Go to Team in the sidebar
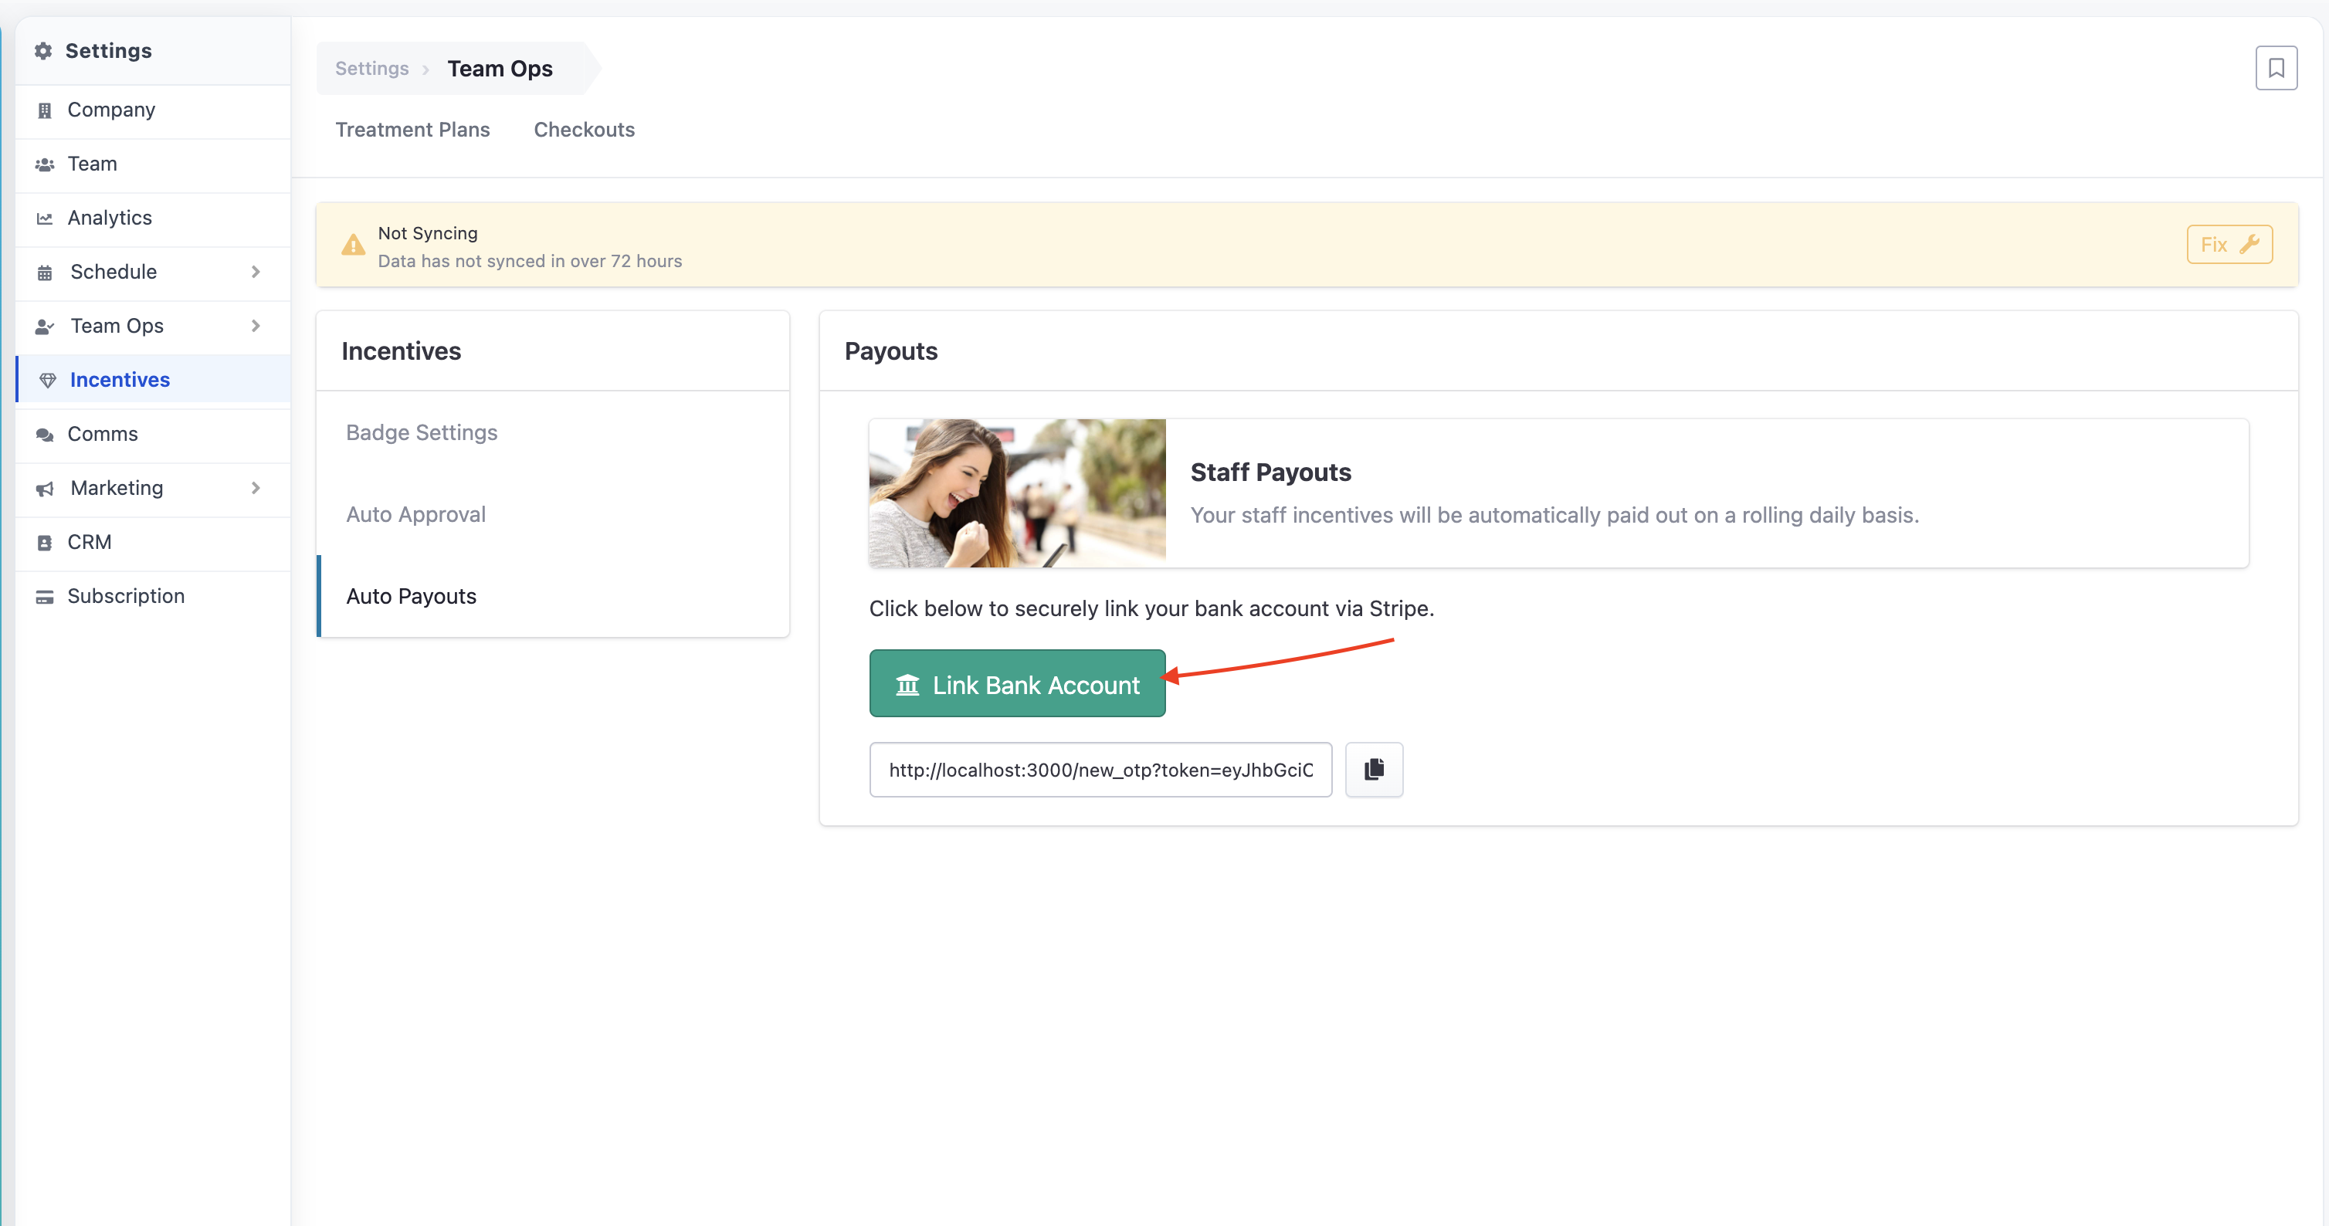2329x1226 pixels. 153,164
